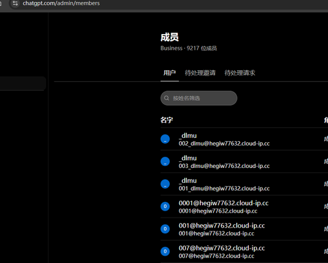
Task: Click member name 007@hegiw77632.cloud-ip.cc
Action: 222,248
